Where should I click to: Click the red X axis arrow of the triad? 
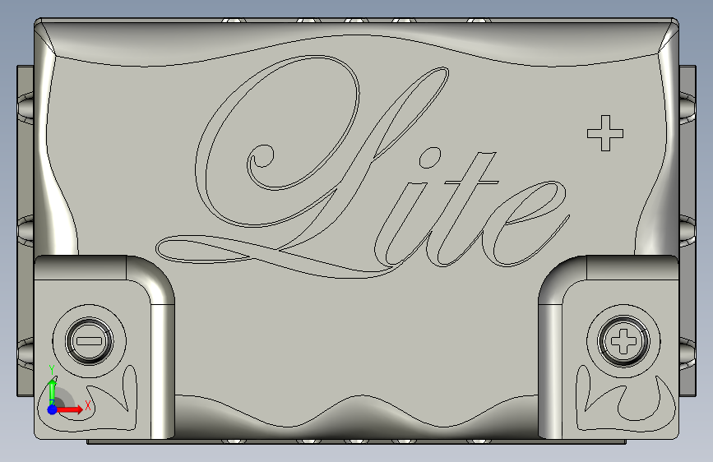point(69,409)
